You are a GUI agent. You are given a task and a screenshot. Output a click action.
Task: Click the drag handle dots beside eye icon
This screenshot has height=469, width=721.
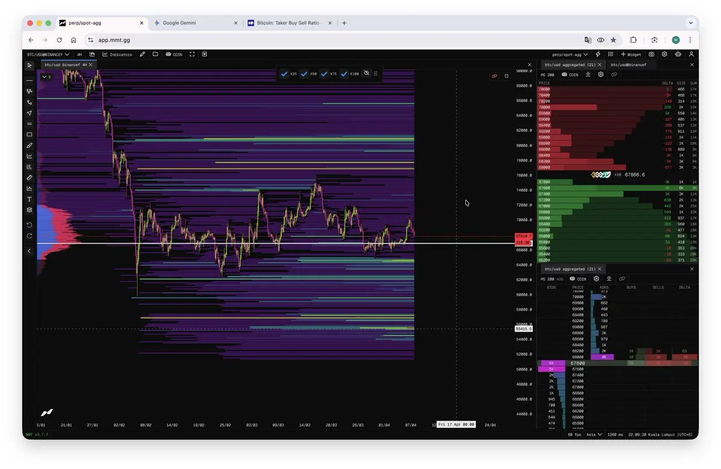376,73
